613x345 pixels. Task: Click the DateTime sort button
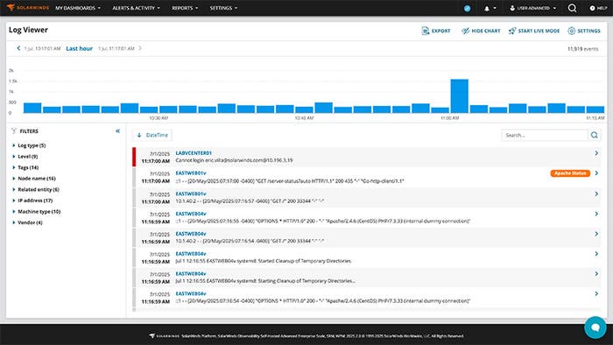152,135
